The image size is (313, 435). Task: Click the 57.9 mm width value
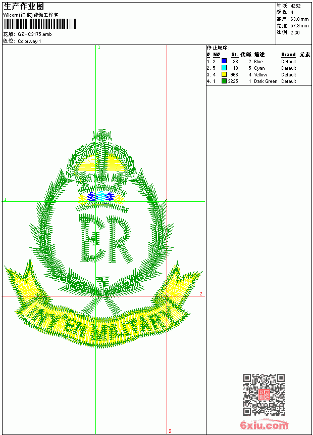(x=299, y=26)
